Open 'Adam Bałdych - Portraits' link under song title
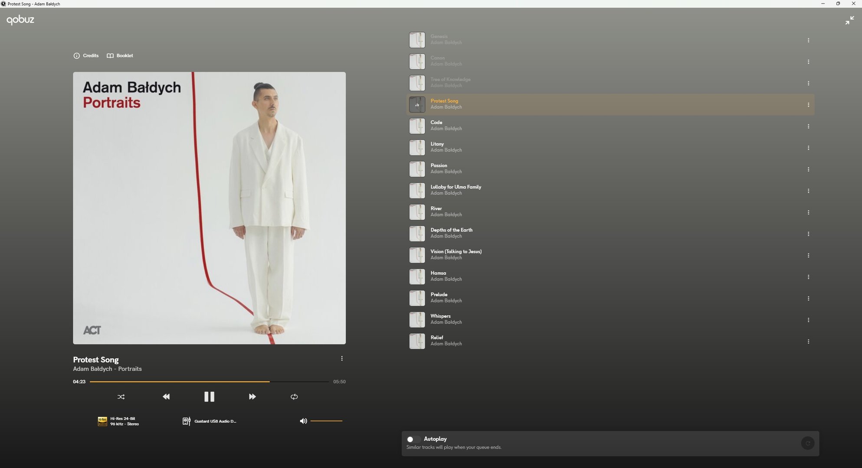Image resolution: width=862 pixels, height=468 pixels. tap(107, 369)
